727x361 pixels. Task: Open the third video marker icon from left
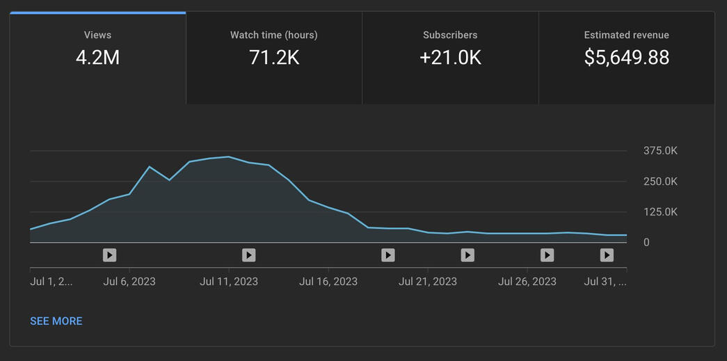coord(388,255)
